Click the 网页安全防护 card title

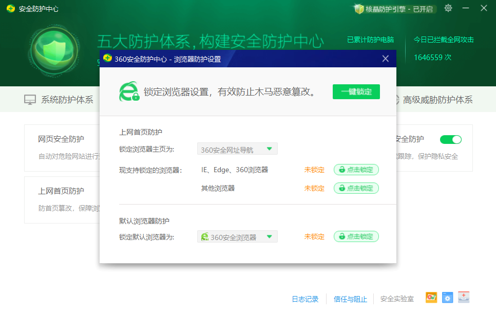[61, 139]
